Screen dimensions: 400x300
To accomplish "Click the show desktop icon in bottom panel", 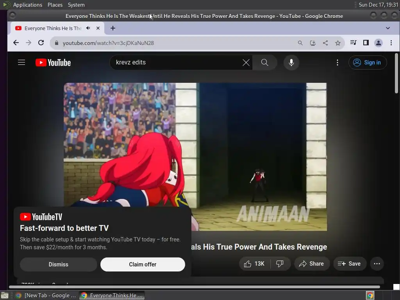I will point(5,295).
